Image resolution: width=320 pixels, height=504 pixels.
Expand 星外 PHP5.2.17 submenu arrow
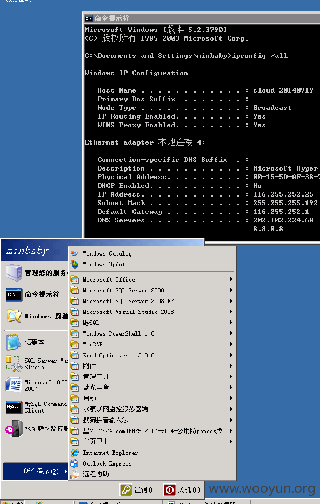pyautogui.click(x=231, y=431)
